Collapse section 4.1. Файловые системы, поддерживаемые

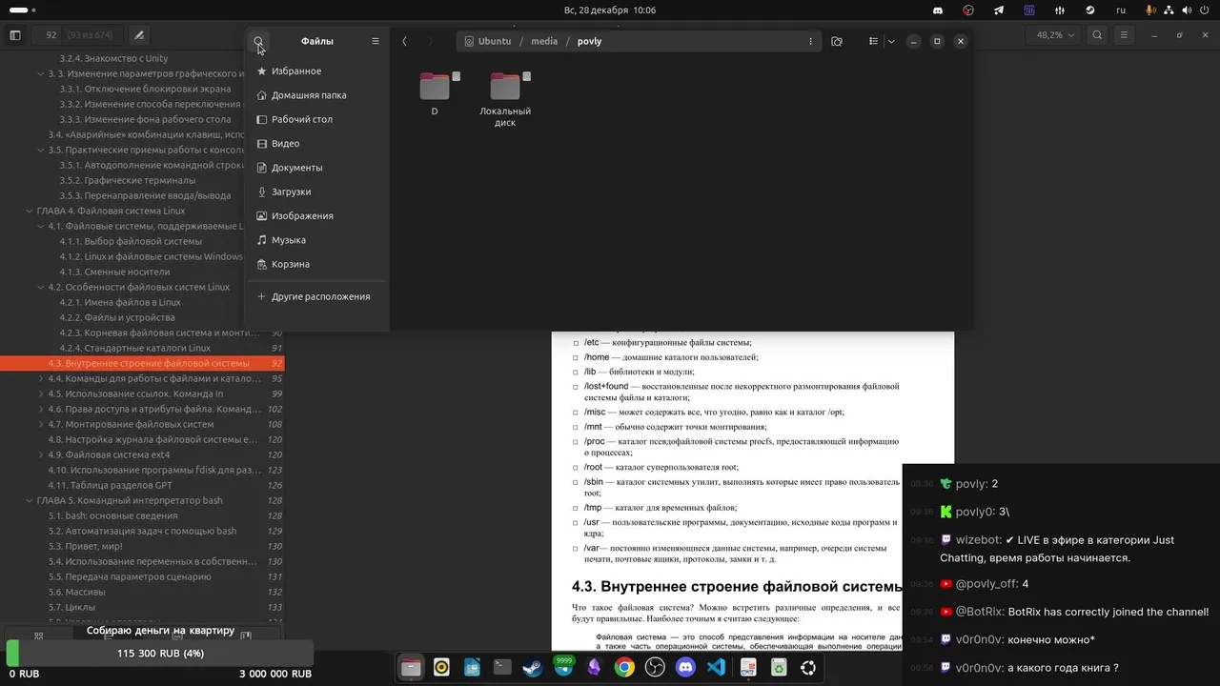coord(41,226)
